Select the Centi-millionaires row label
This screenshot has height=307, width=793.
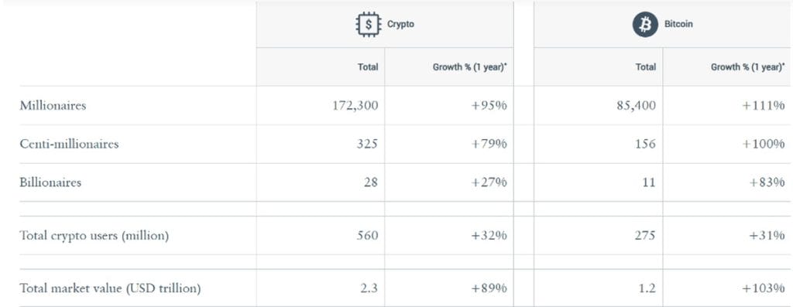pyautogui.click(x=69, y=144)
